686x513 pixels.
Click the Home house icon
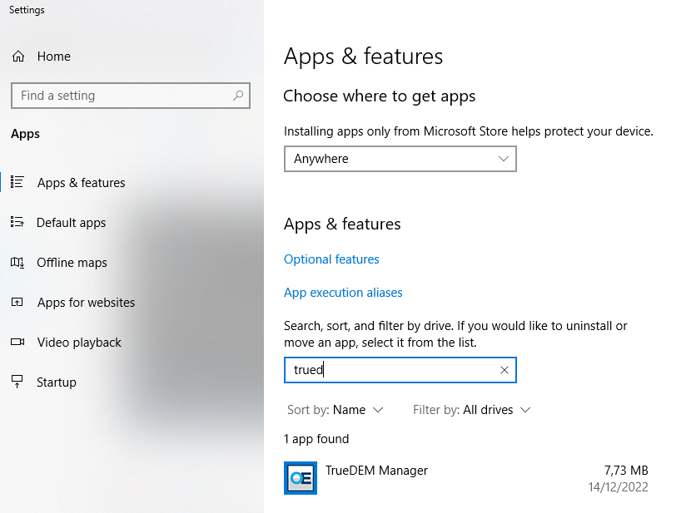pyautogui.click(x=17, y=57)
